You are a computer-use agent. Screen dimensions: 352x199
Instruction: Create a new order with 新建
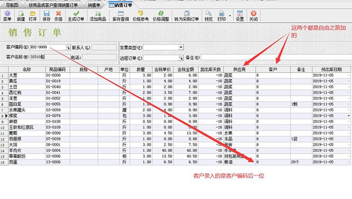point(21,16)
